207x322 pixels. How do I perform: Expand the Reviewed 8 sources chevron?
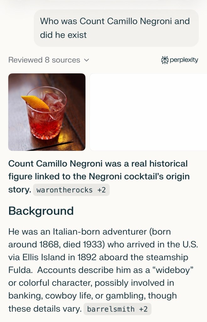(87, 60)
